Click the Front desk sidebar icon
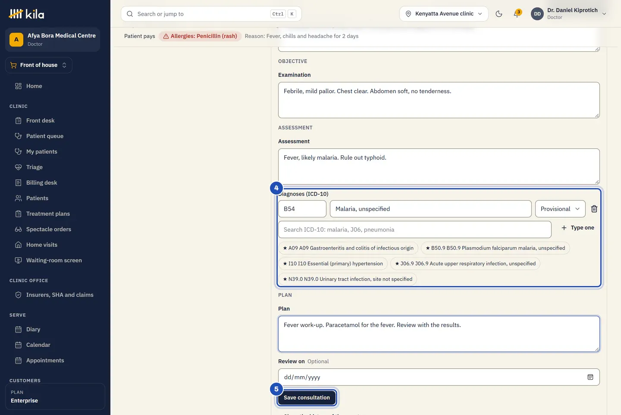621x415 pixels. [x=18, y=120]
